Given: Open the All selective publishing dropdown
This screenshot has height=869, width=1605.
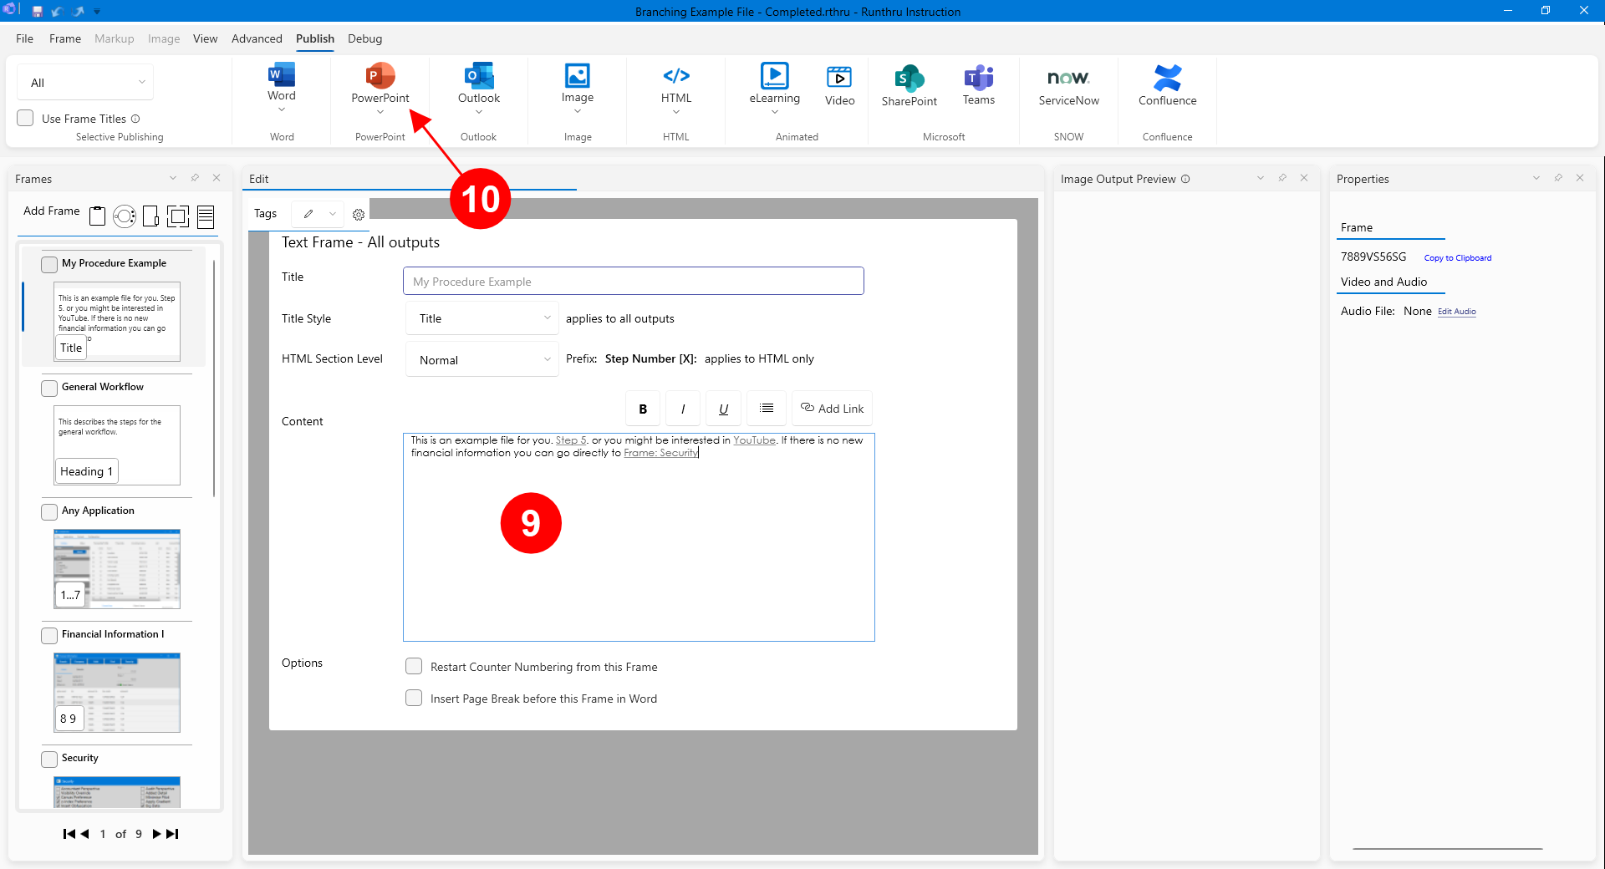Looking at the screenshot, I should click(85, 83).
